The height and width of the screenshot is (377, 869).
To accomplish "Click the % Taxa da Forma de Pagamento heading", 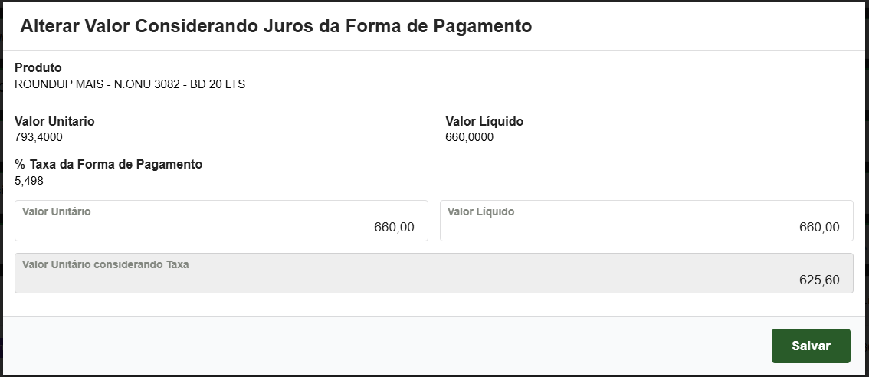I will coord(108,164).
